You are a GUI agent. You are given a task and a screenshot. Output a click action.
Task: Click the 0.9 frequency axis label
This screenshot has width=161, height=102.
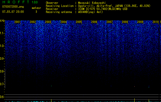(x=2, y=59)
